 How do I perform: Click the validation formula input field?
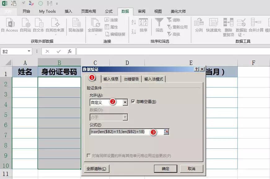(x=126, y=132)
